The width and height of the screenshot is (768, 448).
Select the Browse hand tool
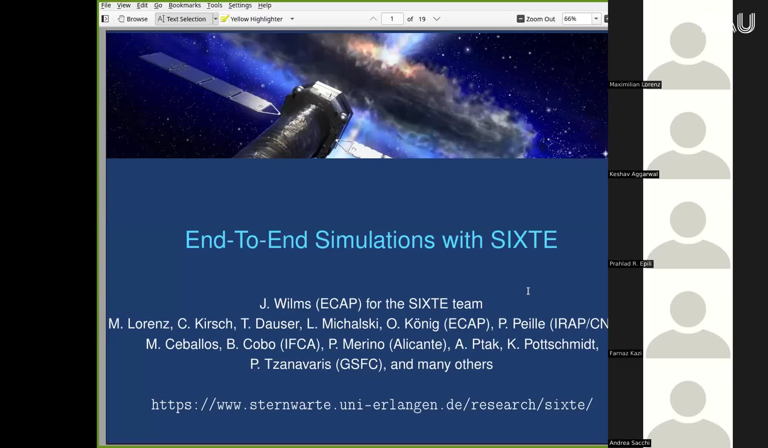[132, 19]
